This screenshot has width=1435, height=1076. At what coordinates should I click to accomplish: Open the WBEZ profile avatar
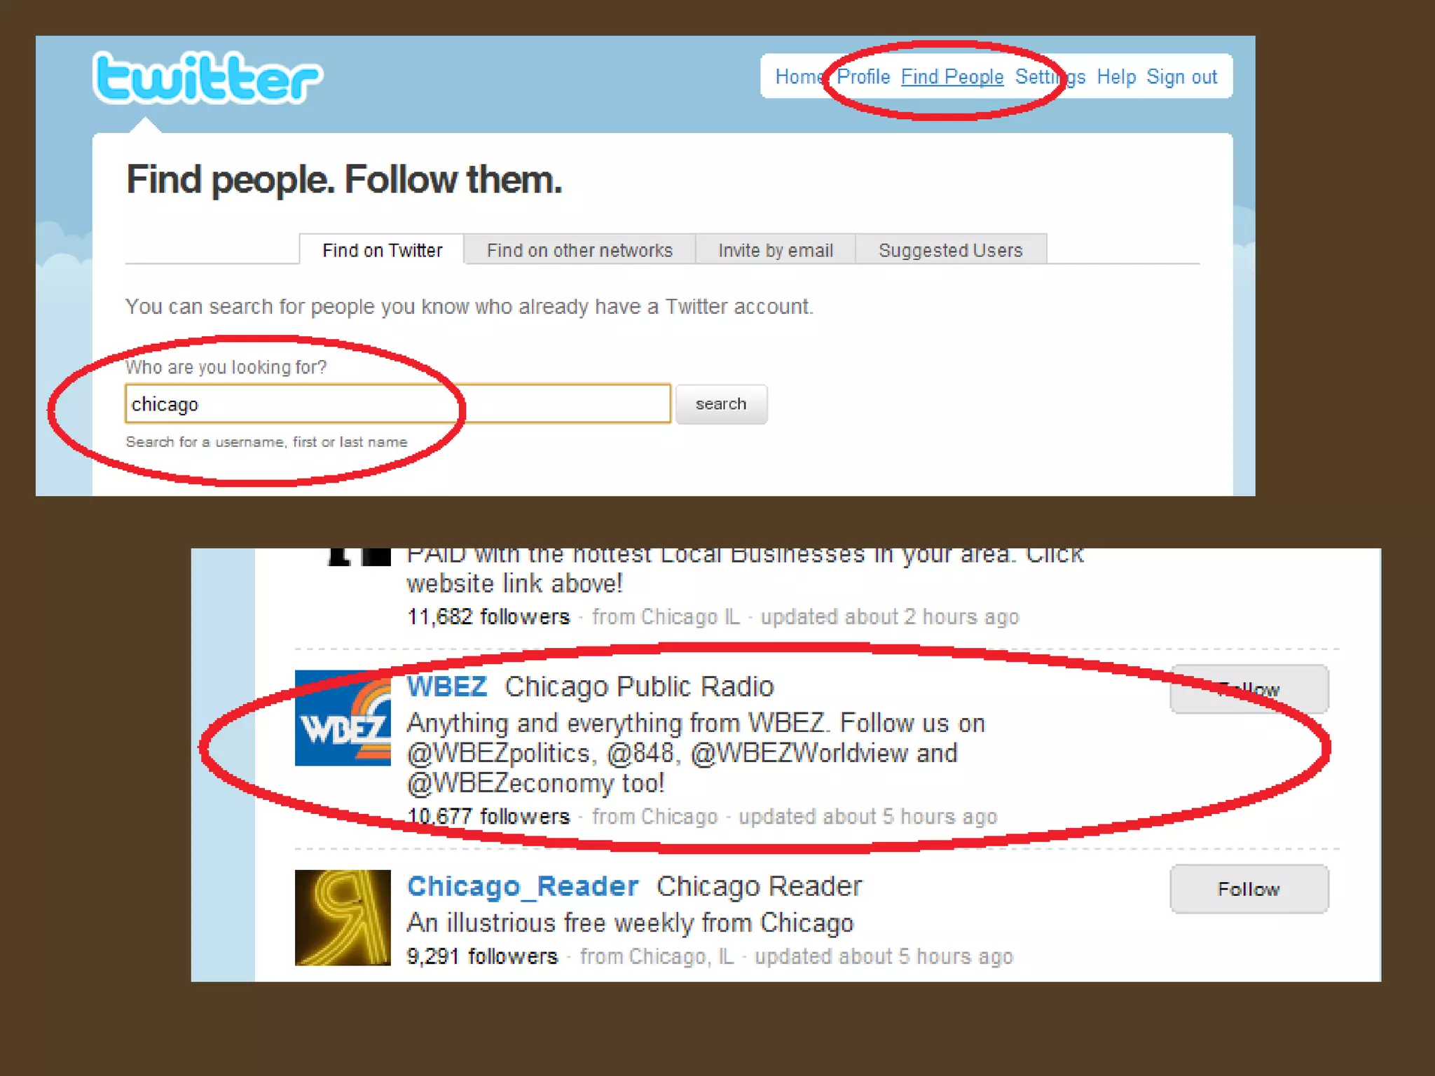343,718
